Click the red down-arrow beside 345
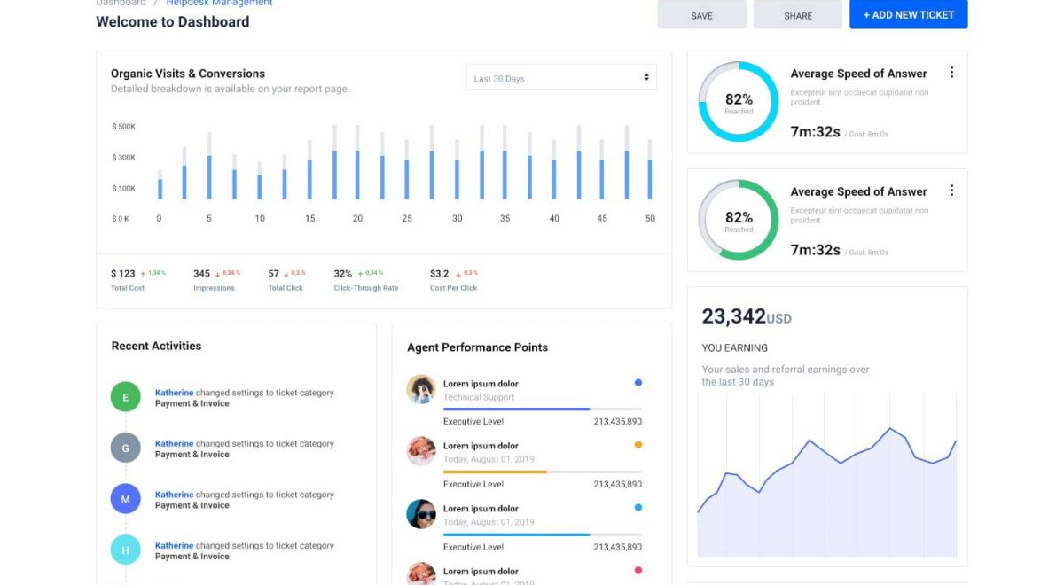The image size is (1064, 585). pyautogui.click(x=217, y=273)
